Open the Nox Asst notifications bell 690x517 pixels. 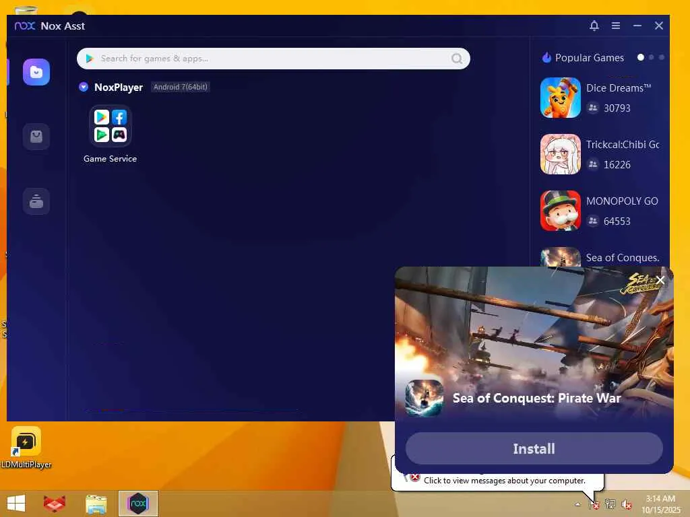(x=594, y=26)
